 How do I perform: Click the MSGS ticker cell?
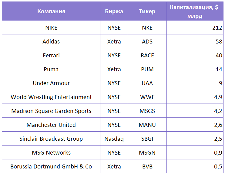(147, 111)
